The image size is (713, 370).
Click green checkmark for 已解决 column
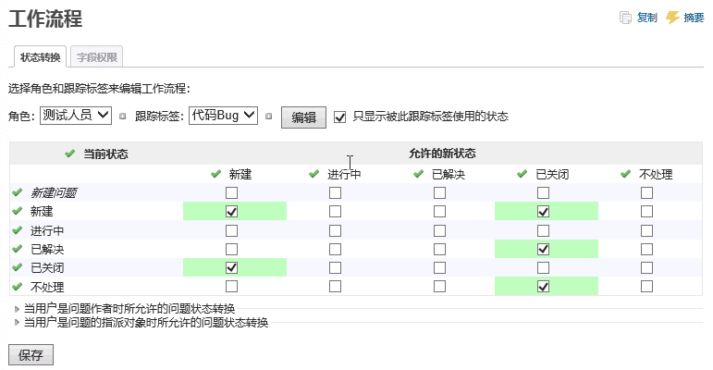[419, 174]
